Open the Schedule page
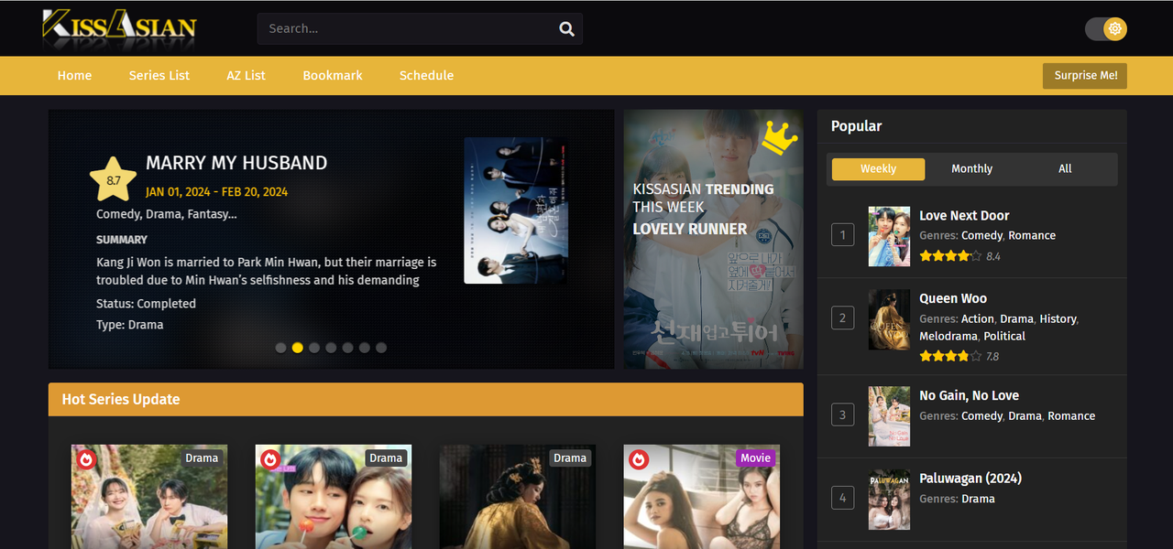The height and width of the screenshot is (549, 1173). pyautogui.click(x=426, y=75)
